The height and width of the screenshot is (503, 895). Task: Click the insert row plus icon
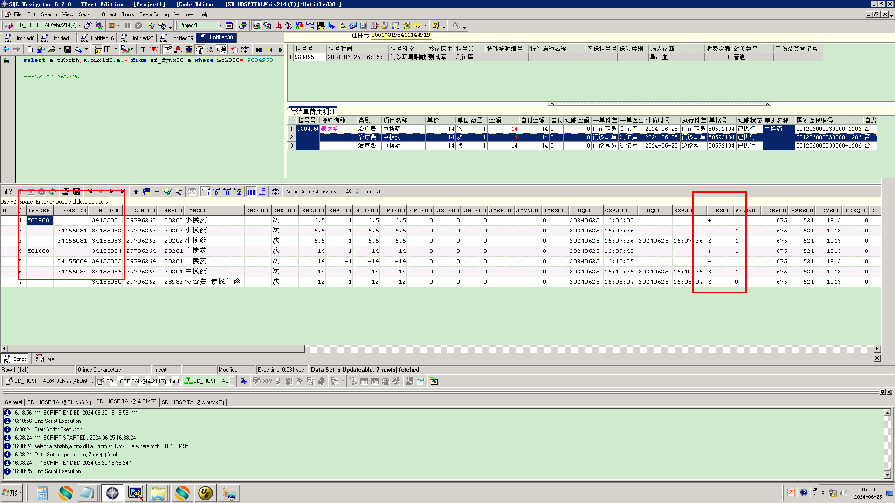tap(136, 191)
